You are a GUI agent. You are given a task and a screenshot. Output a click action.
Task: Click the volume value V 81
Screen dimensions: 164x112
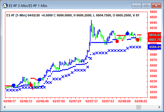[136, 15]
